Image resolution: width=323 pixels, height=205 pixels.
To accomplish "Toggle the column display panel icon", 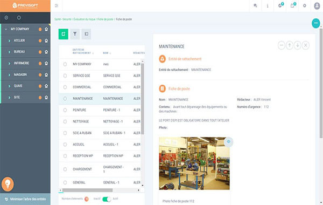I will coord(87,34).
